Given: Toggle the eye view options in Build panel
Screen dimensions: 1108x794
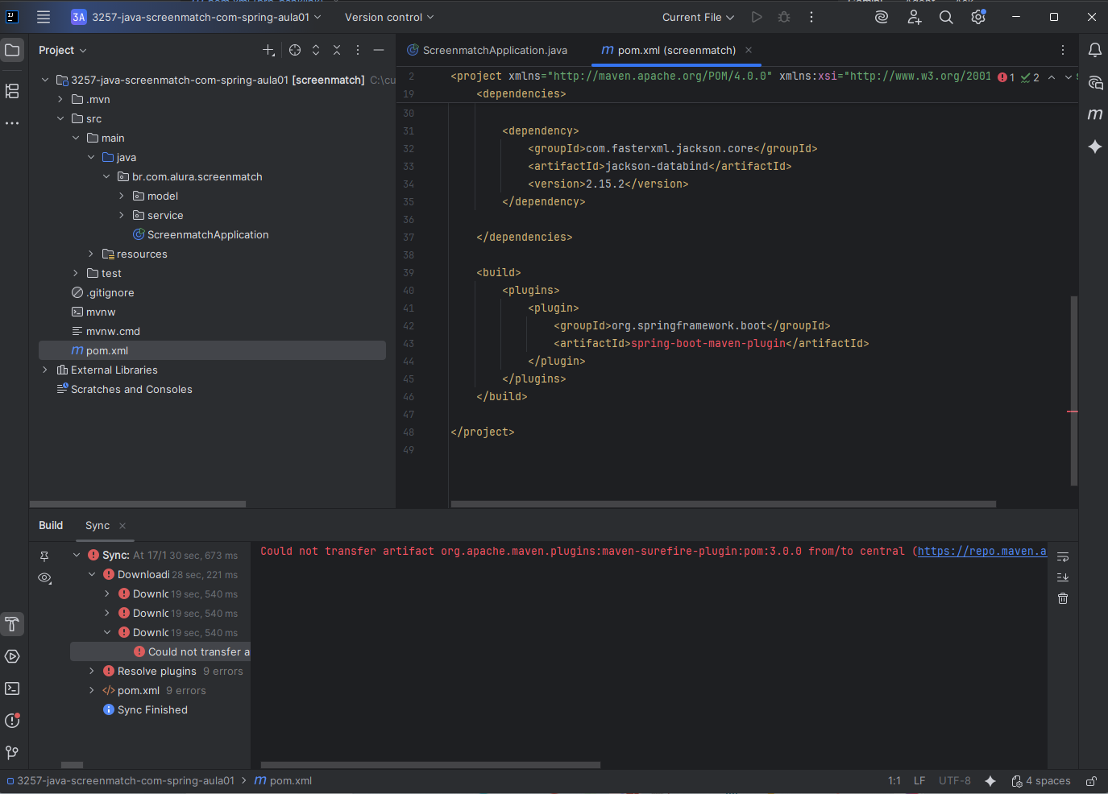Looking at the screenshot, I should [x=45, y=578].
